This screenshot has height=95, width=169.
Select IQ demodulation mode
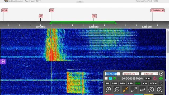coord(161,83)
